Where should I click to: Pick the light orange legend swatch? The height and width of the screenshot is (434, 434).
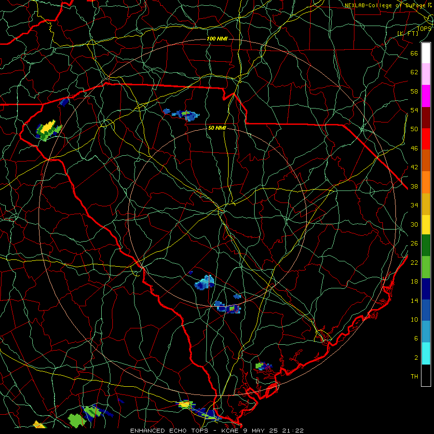pos(426,182)
